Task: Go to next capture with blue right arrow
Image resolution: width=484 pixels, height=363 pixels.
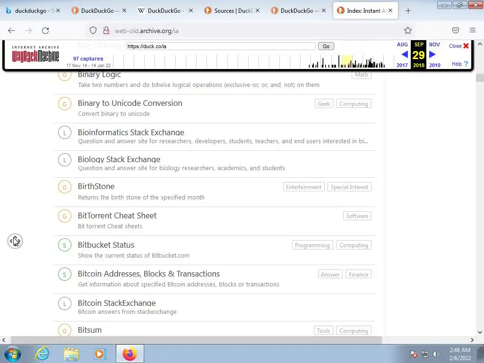Action: pyautogui.click(x=432, y=55)
